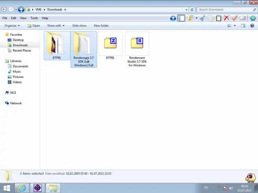The image size is (258, 193).
Task: Select NCE computer in navigation pane
Action: coord(13,92)
